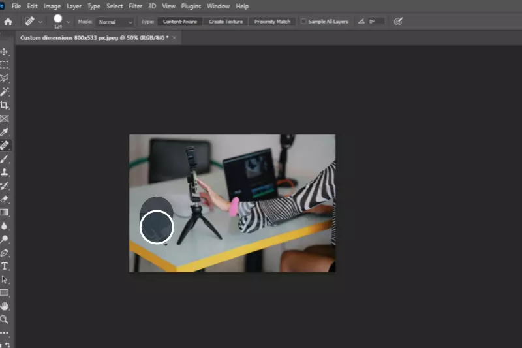522x348 pixels.
Task: Select the Crop tool
Action: [x=5, y=105]
